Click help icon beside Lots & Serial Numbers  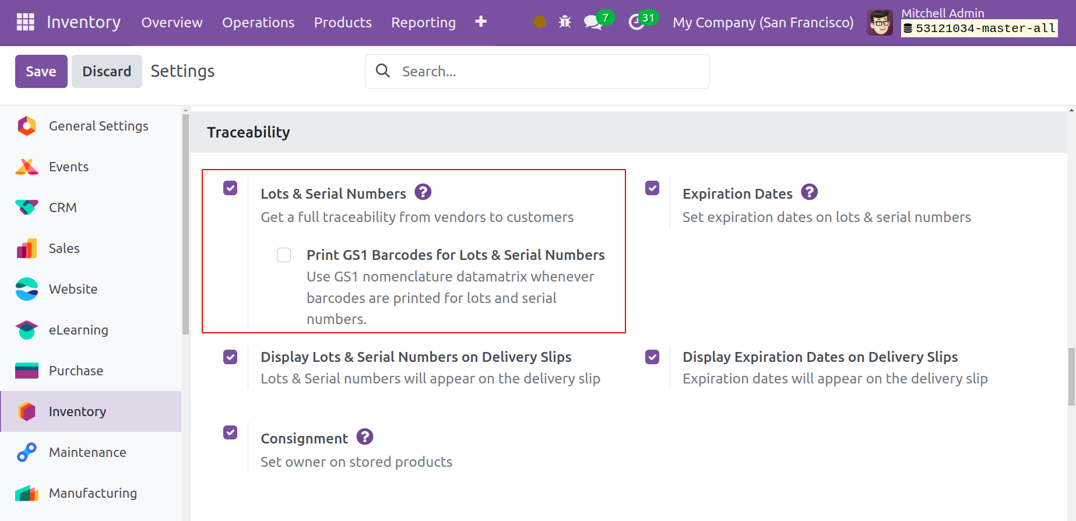tap(423, 192)
